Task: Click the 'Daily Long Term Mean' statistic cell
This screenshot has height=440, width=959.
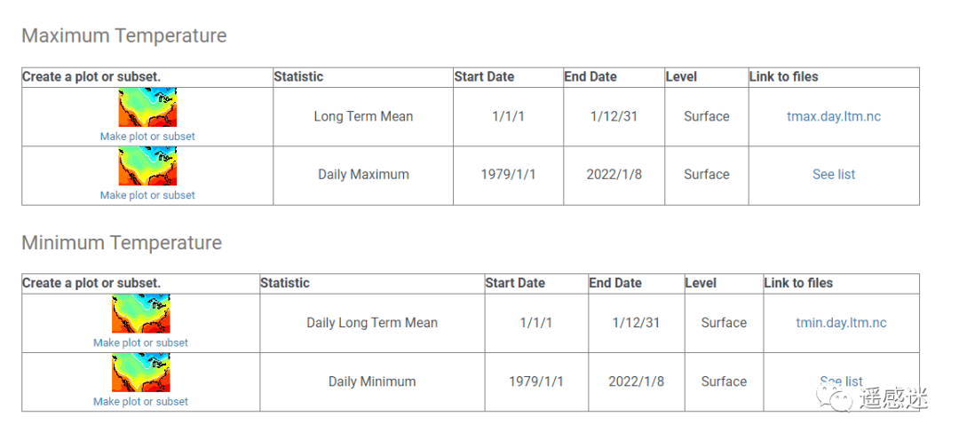Action: (x=372, y=323)
